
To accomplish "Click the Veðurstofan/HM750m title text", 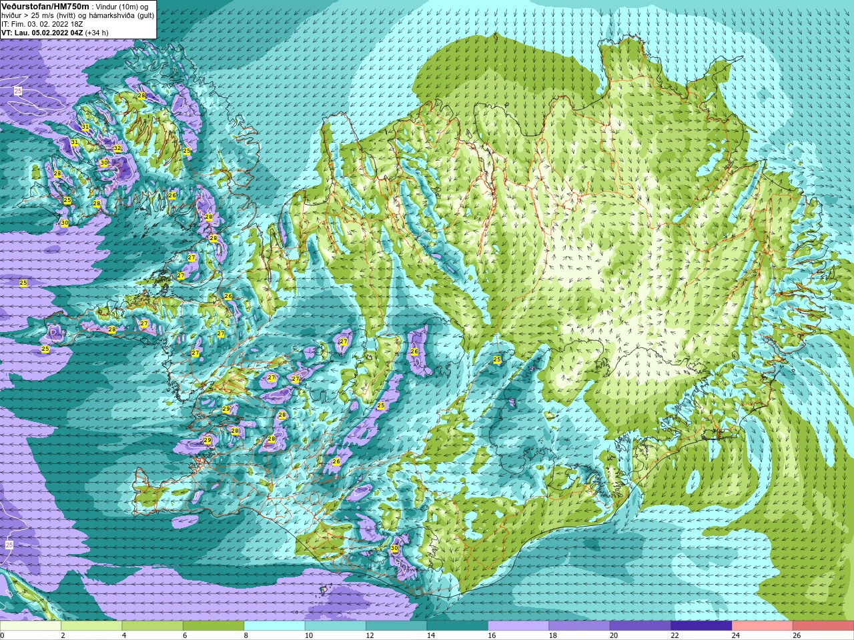I will coord(45,6).
